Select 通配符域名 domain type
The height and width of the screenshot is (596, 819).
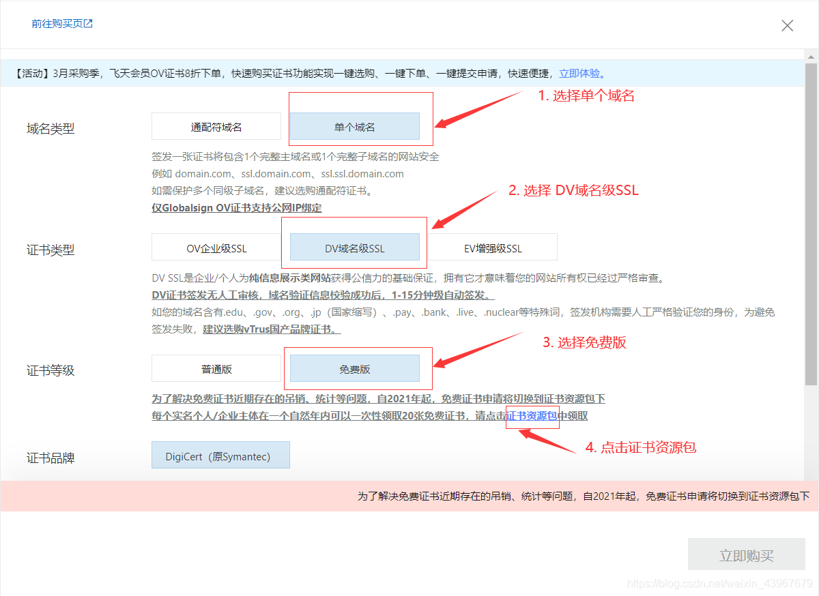coord(216,126)
